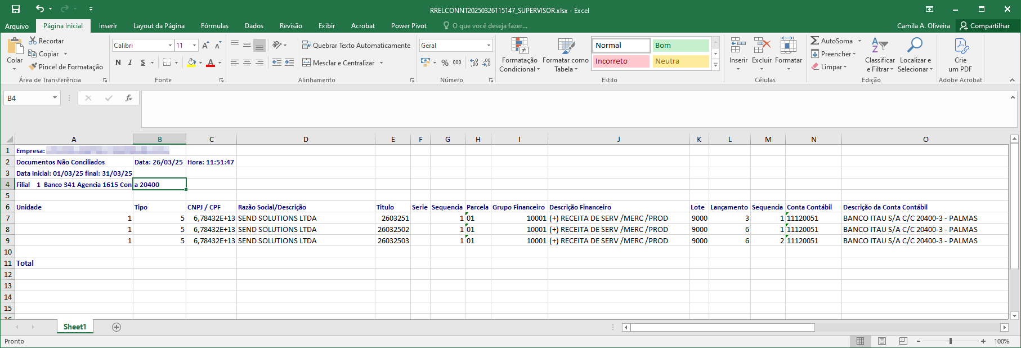The image size is (1021, 348).
Task: Select the Sheet1 worksheet tab
Action: (x=75, y=327)
